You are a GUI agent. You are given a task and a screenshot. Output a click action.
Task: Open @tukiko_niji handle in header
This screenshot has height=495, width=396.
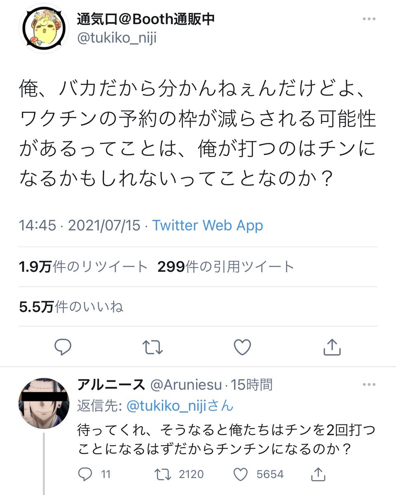117,38
